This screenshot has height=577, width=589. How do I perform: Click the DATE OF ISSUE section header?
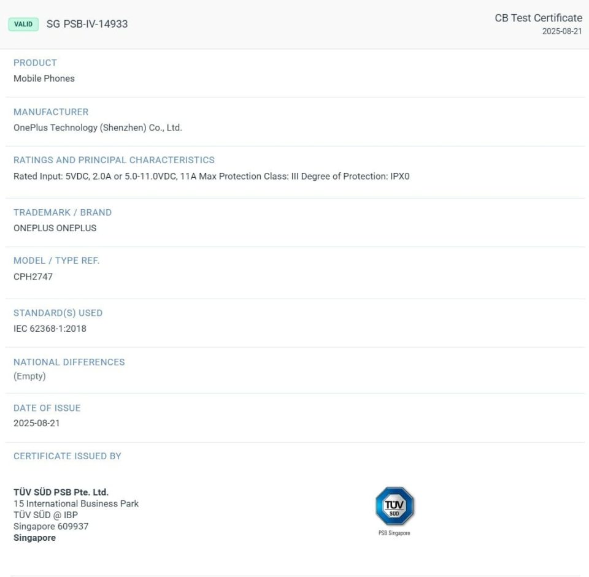(x=47, y=408)
